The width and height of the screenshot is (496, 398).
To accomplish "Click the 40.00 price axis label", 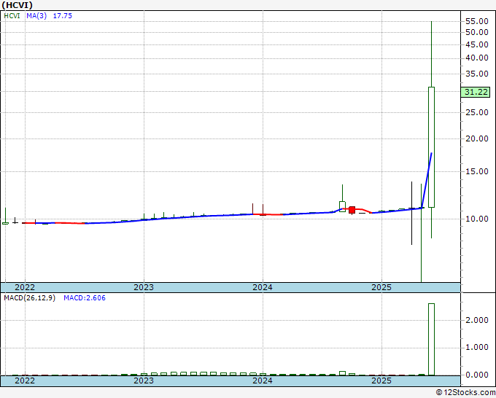I will [477, 58].
